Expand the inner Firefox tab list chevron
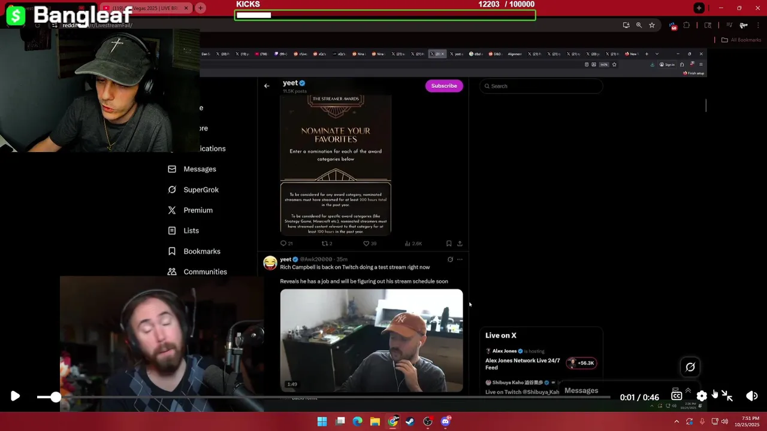Screen dimensions: 767x431 657,54
